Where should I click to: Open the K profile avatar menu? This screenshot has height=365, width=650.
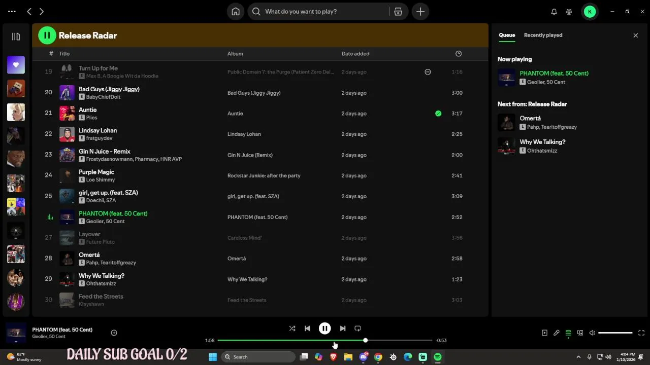pos(590,12)
